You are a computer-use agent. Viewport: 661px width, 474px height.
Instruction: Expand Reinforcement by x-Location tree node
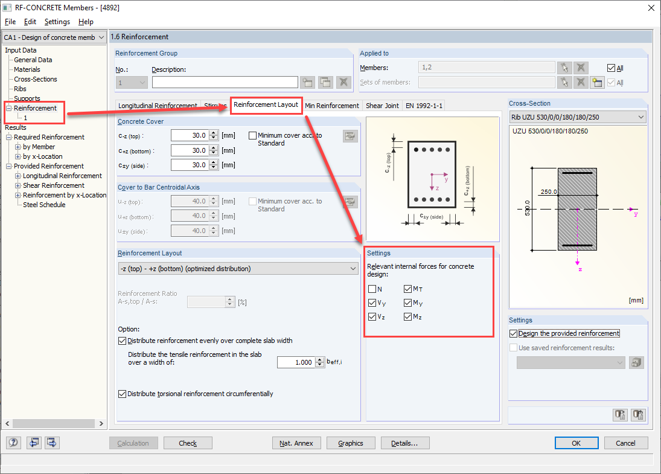point(18,195)
